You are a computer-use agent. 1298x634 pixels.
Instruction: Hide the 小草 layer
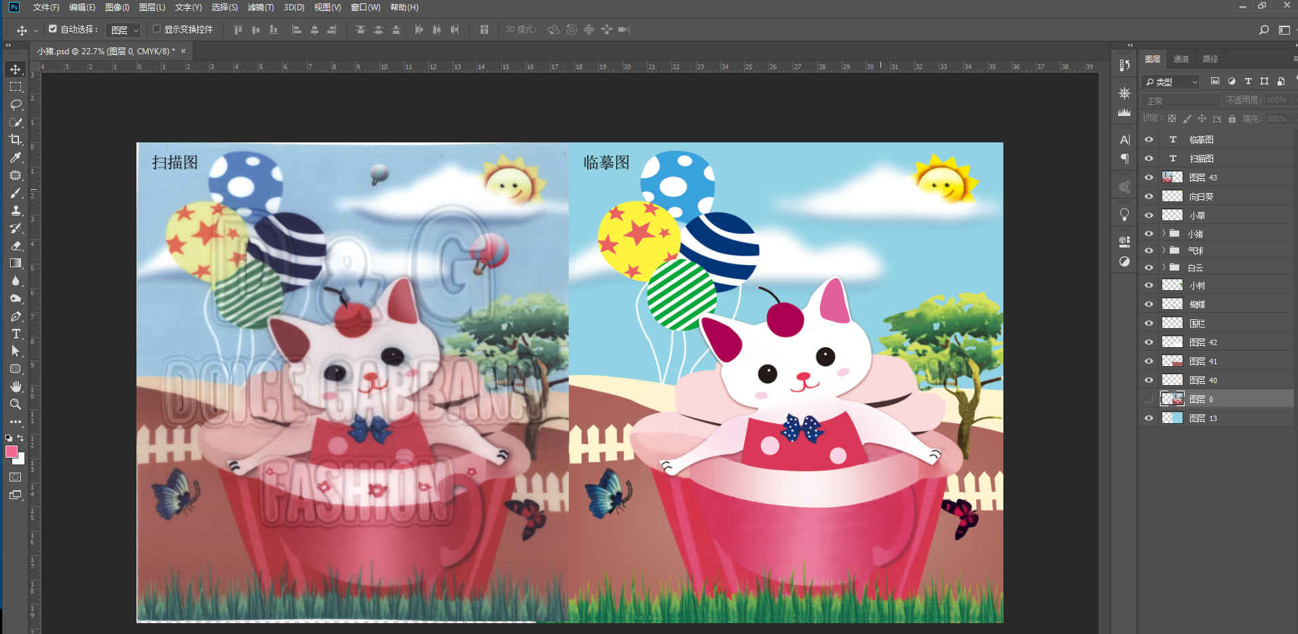(1149, 216)
